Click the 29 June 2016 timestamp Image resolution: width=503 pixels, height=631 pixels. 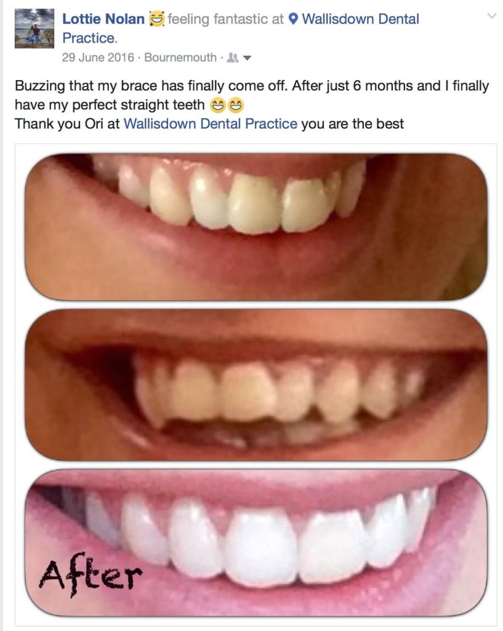click(98, 57)
